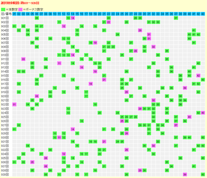Click green 01 in row 903回
Viewport: 207px width, 178px height.
(14, 26)
